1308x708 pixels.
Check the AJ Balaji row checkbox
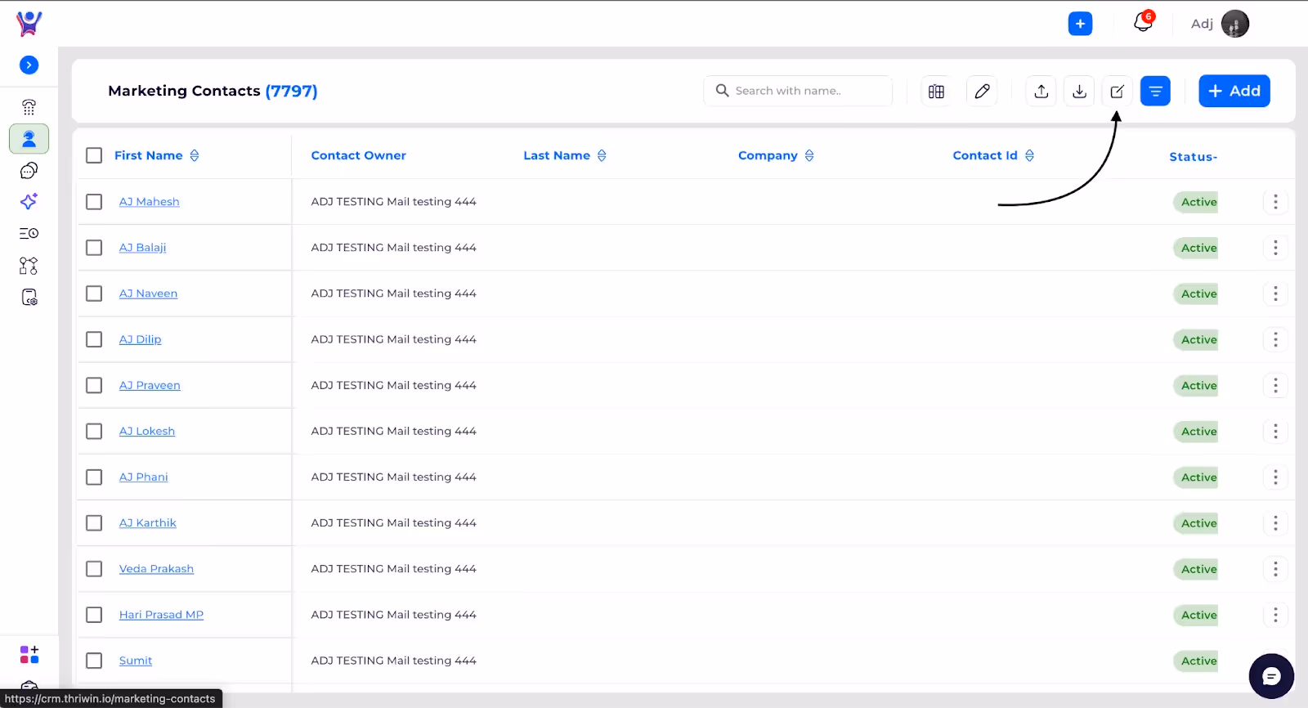pos(94,247)
